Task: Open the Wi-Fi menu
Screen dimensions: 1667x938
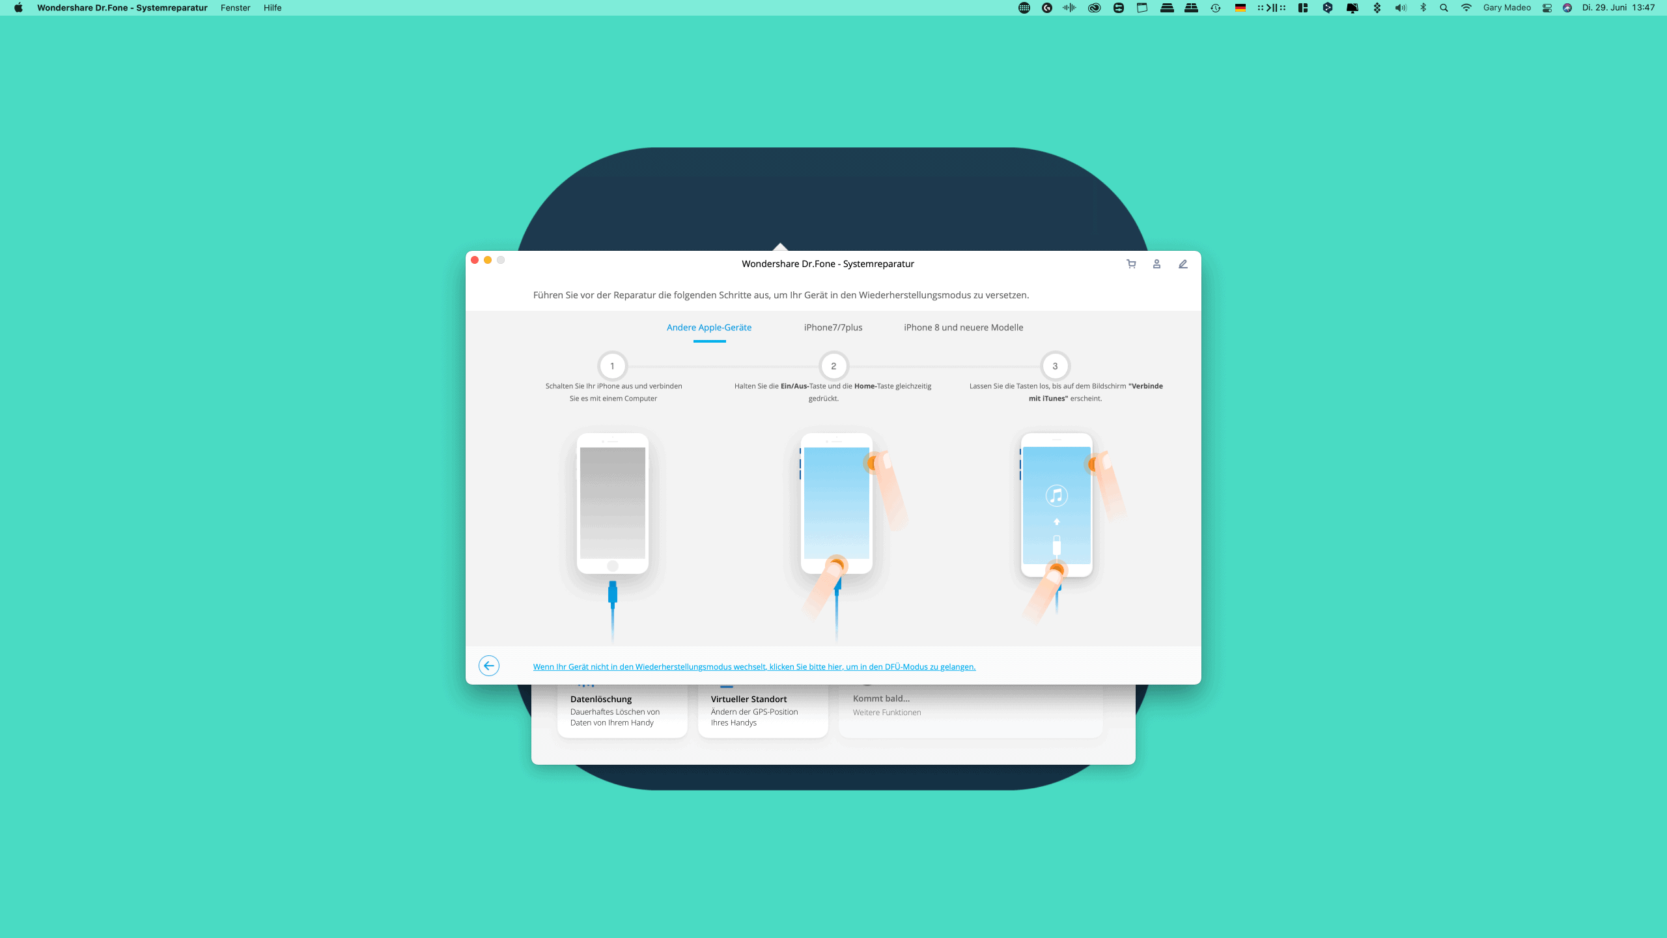Action: (1466, 8)
